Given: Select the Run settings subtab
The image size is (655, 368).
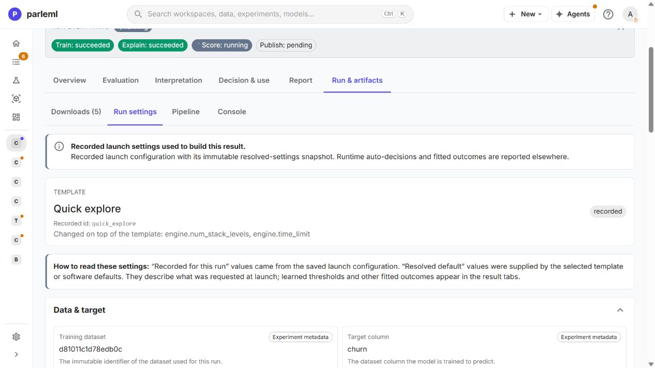Looking at the screenshot, I should click(135, 112).
